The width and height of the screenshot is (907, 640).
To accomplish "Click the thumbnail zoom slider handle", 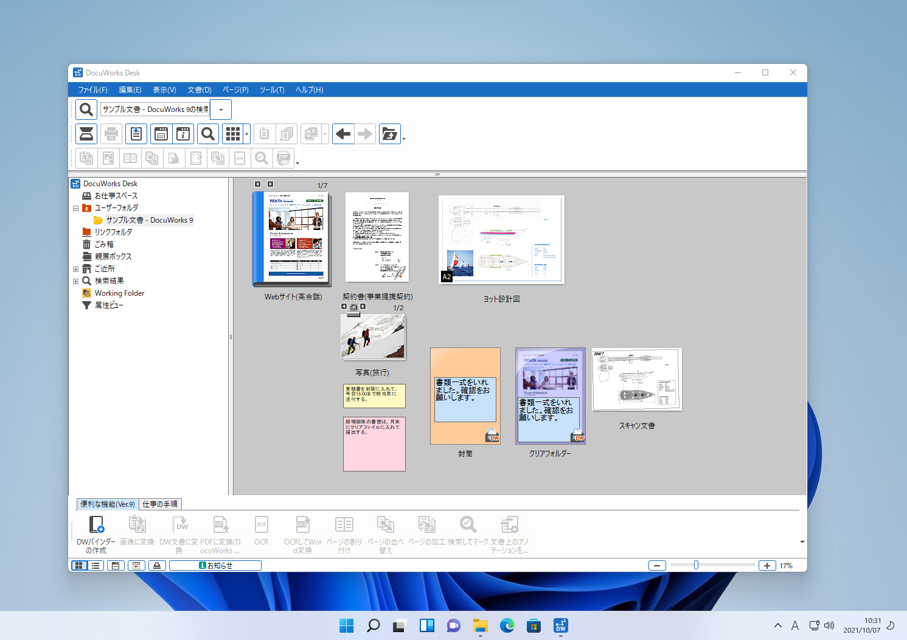I will click(x=696, y=565).
